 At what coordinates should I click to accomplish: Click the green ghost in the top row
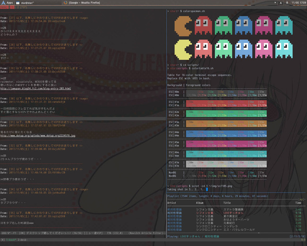(223, 26)
